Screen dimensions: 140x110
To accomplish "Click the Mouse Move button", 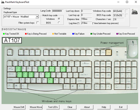I will coord(36,107).
